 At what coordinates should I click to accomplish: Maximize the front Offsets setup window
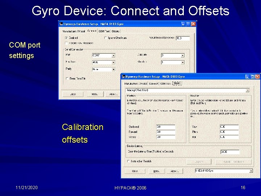coord(252,77)
